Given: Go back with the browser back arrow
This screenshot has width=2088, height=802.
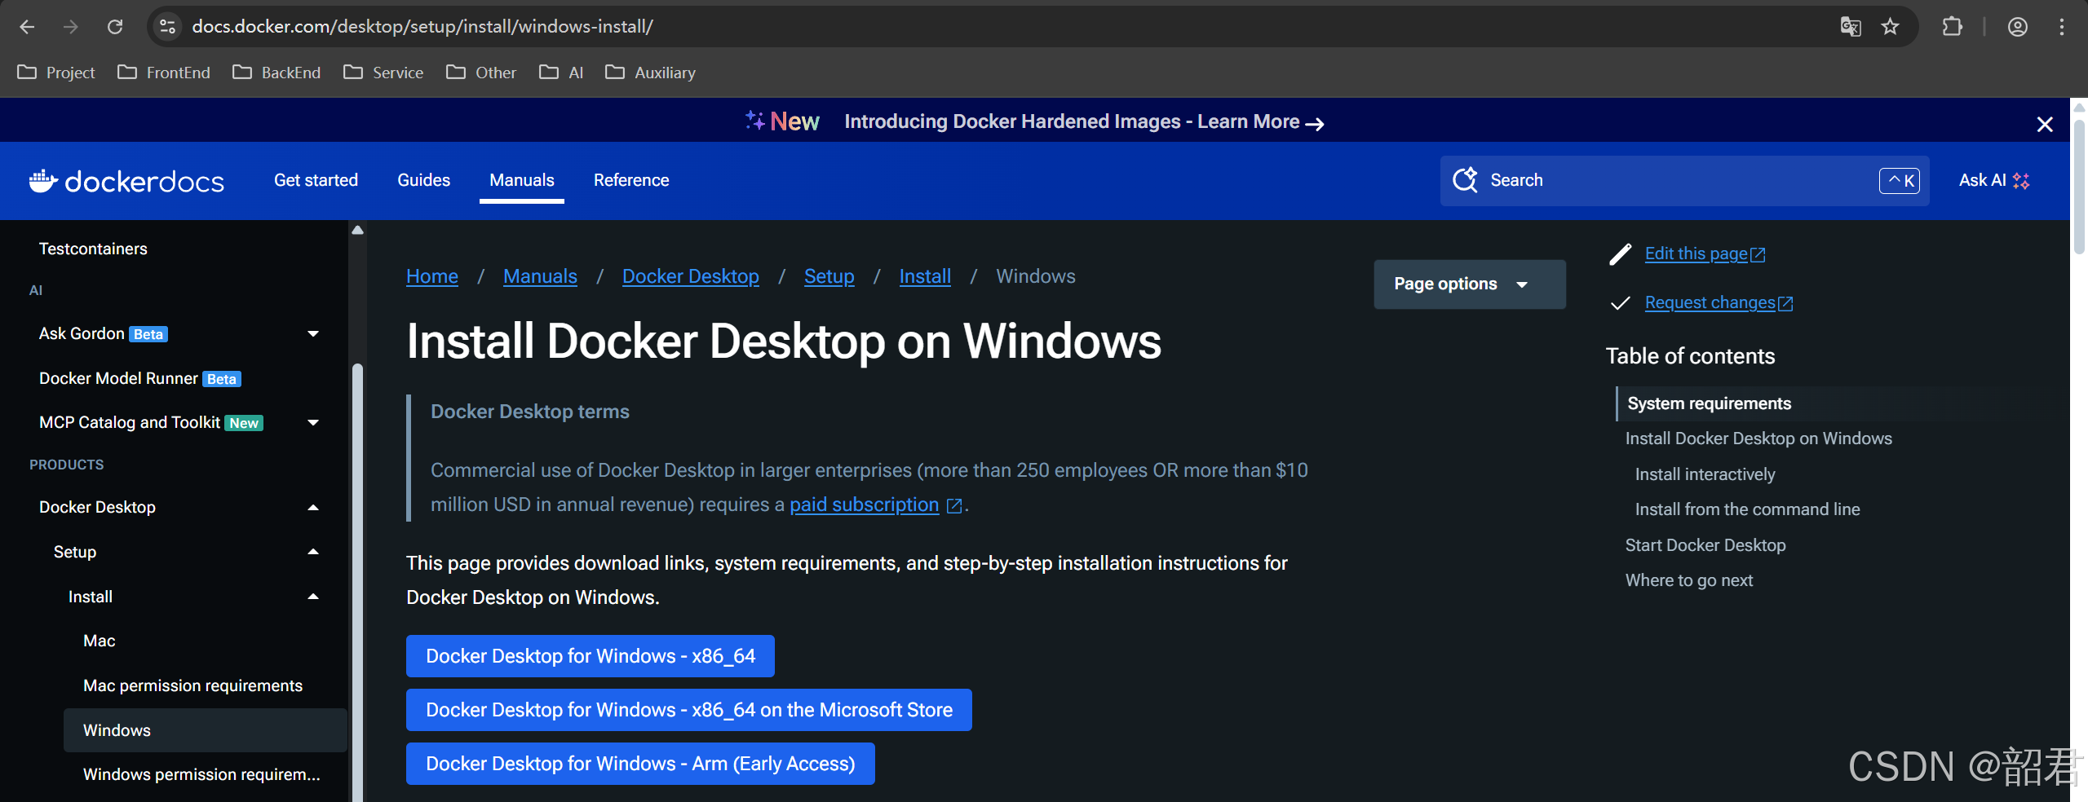Looking at the screenshot, I should 27,27.
